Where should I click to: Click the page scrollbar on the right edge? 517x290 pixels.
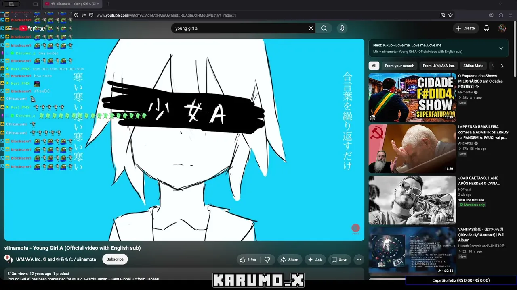(515, 48)
